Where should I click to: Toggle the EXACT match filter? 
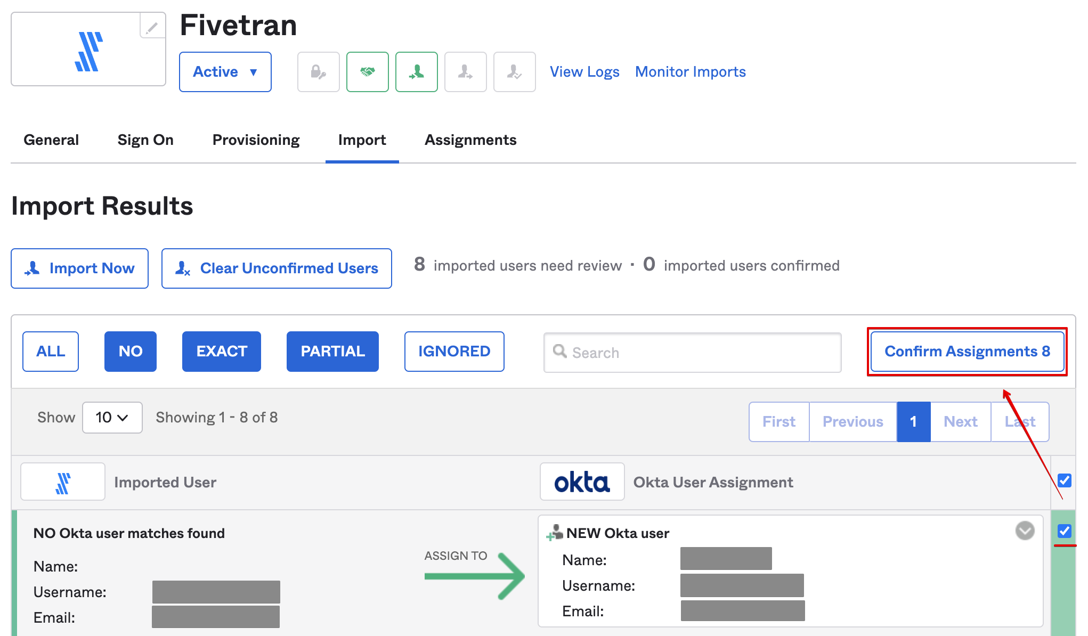pyautogui.click(x=222, y=352)
